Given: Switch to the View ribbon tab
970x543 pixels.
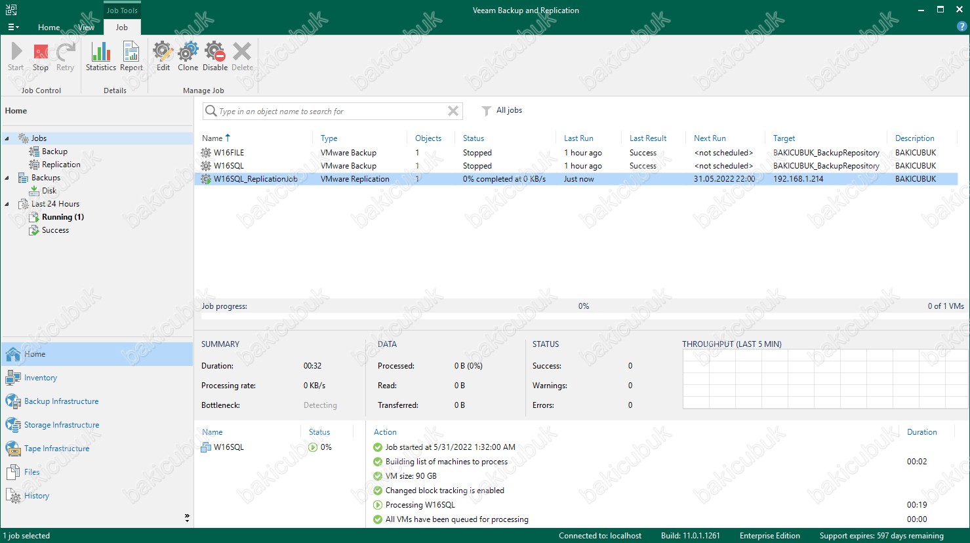Looking at the screenshot, I should 87,28.
